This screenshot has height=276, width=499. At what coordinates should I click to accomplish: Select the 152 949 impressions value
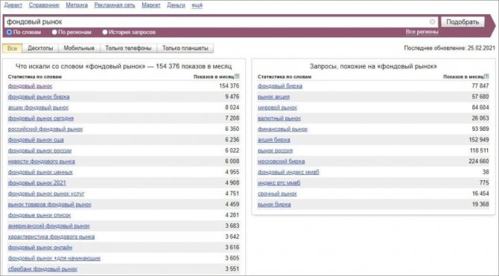479,140
